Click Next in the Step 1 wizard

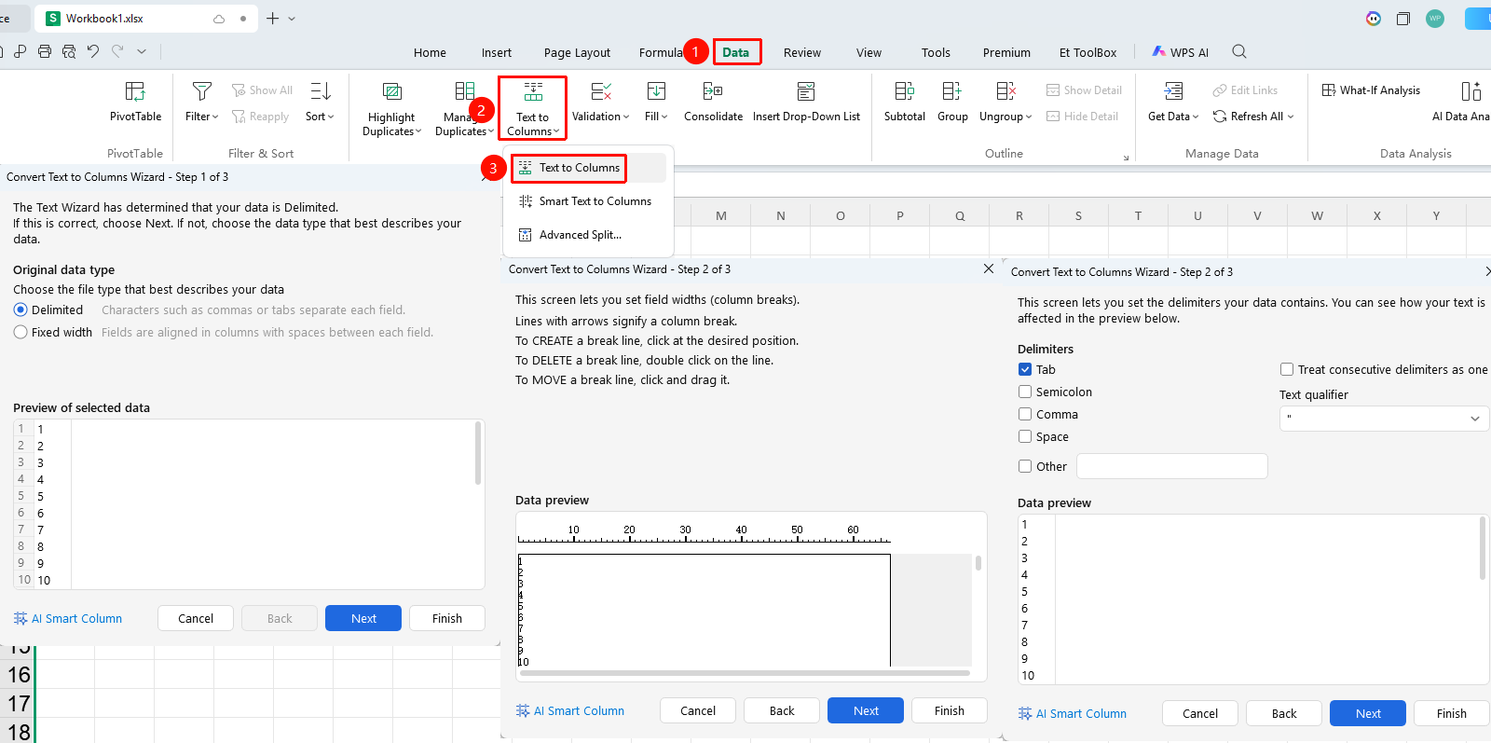[x=363, y=618]
